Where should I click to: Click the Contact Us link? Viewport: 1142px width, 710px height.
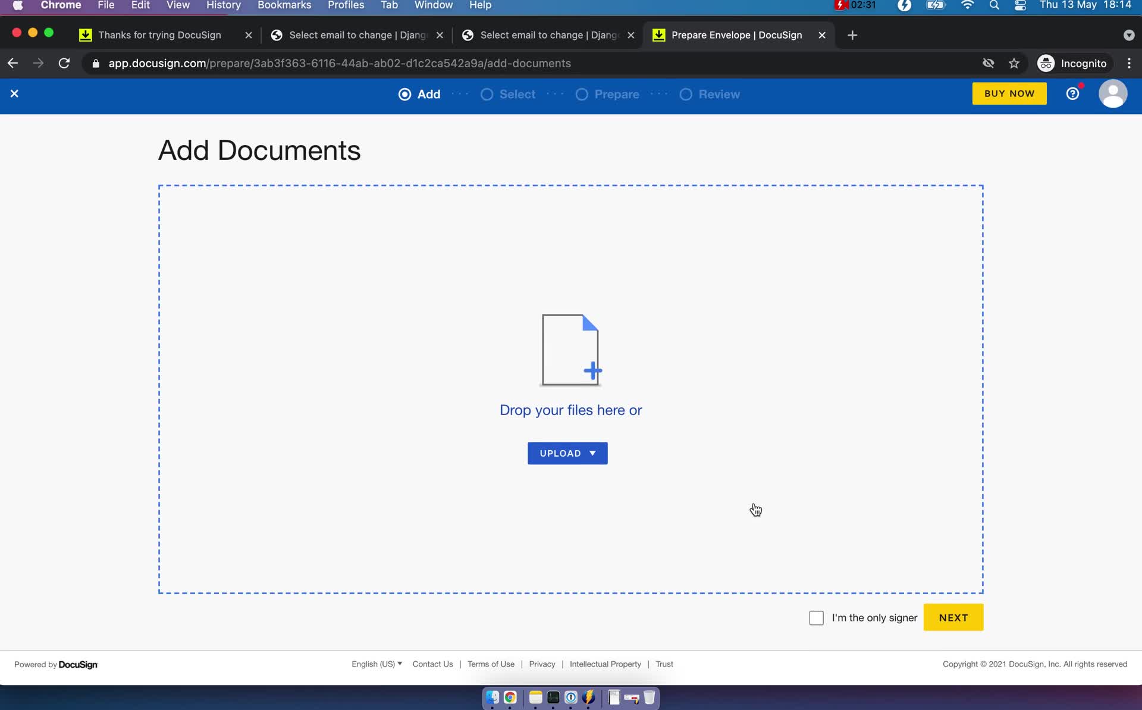(x=433, y=664)
